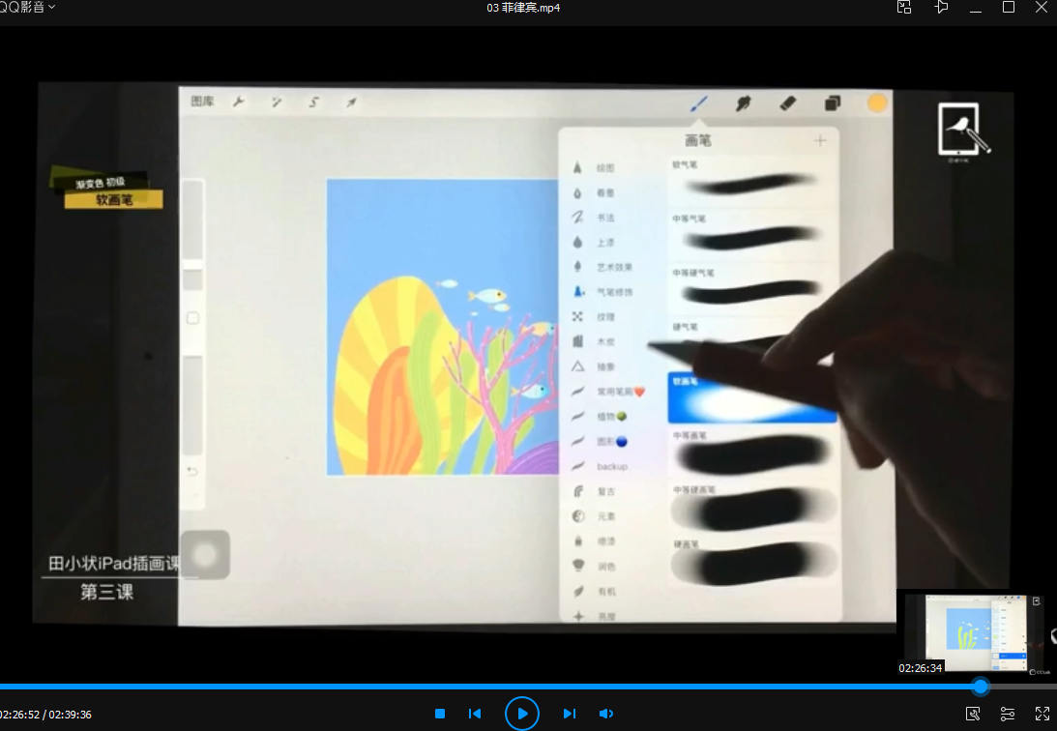Expand the playlist panel on right edge
Screen dimensions: 1057x731
pos(1051,634)
